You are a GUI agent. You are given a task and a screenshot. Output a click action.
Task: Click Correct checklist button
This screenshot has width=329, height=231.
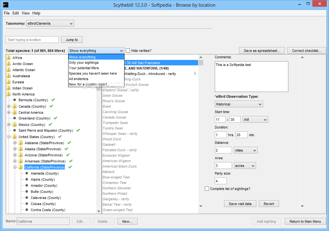(307, 51)
